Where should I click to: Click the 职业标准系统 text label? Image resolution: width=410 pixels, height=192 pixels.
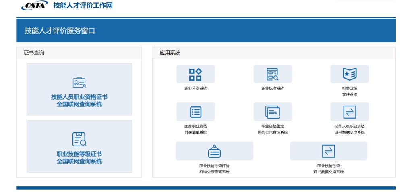click(x=272, y=88)
